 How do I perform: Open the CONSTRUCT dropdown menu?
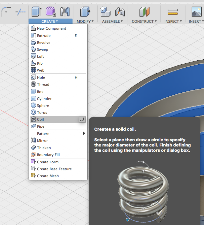pyautogui.click(x=144, y=21)
